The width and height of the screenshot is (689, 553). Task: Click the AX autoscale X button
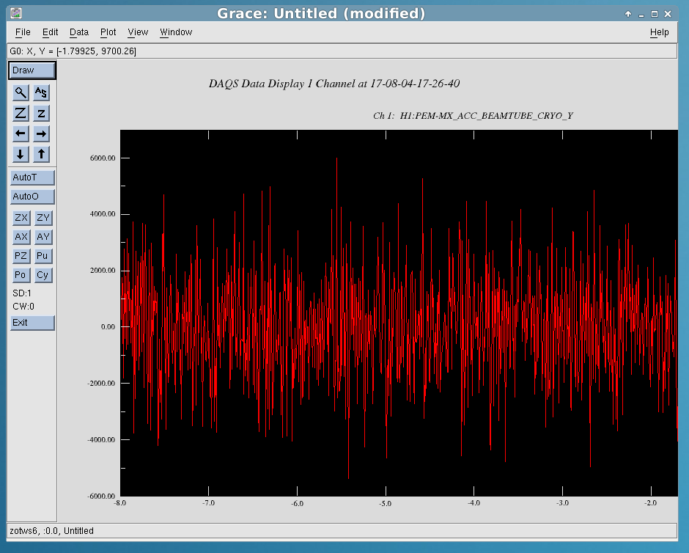click(x=21, y=237)
